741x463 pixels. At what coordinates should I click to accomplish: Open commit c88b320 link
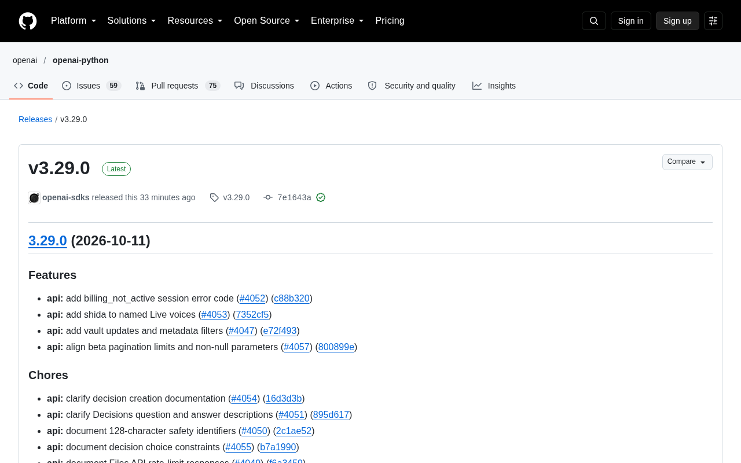[292, 299]
